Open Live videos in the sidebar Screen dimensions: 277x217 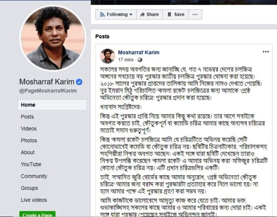33,200
